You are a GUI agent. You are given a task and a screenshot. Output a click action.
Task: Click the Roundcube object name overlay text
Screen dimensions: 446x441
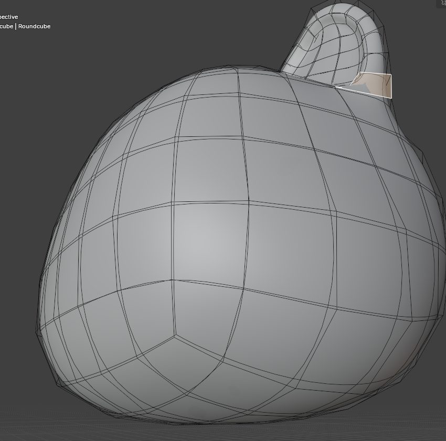tap(34, 26)
